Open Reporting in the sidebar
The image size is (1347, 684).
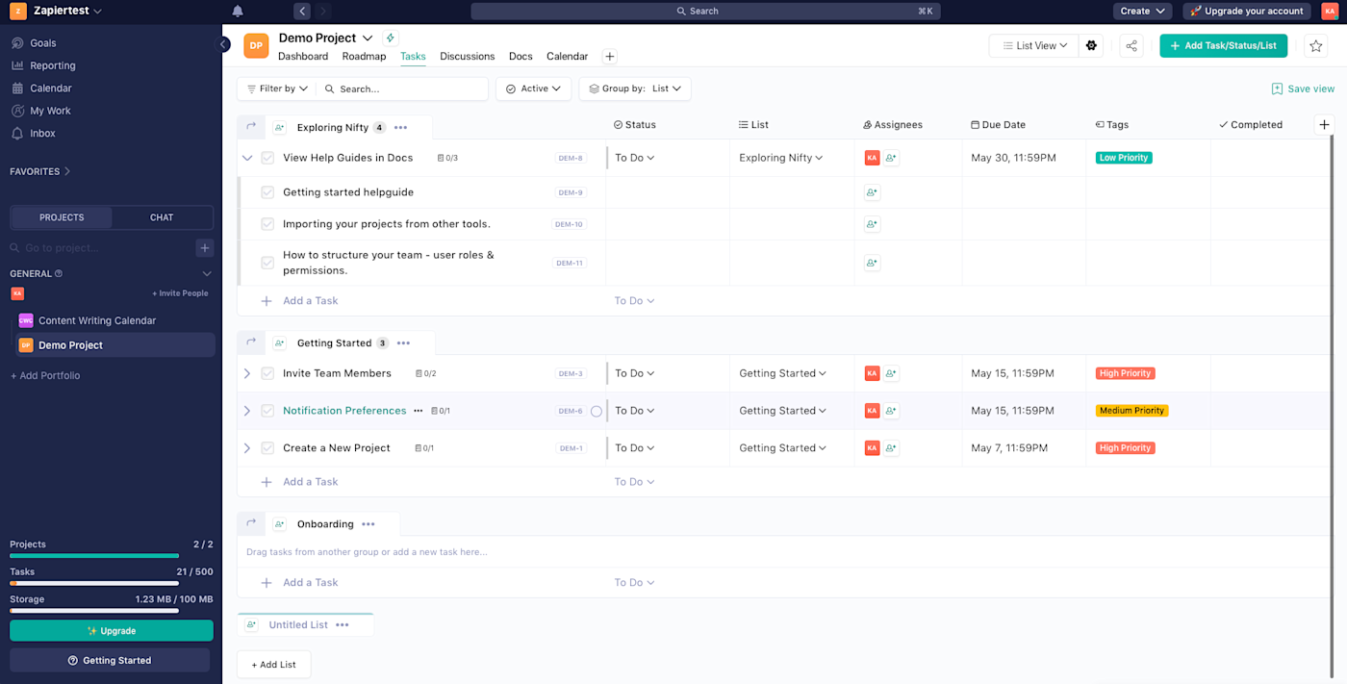(x=52, y=65)
